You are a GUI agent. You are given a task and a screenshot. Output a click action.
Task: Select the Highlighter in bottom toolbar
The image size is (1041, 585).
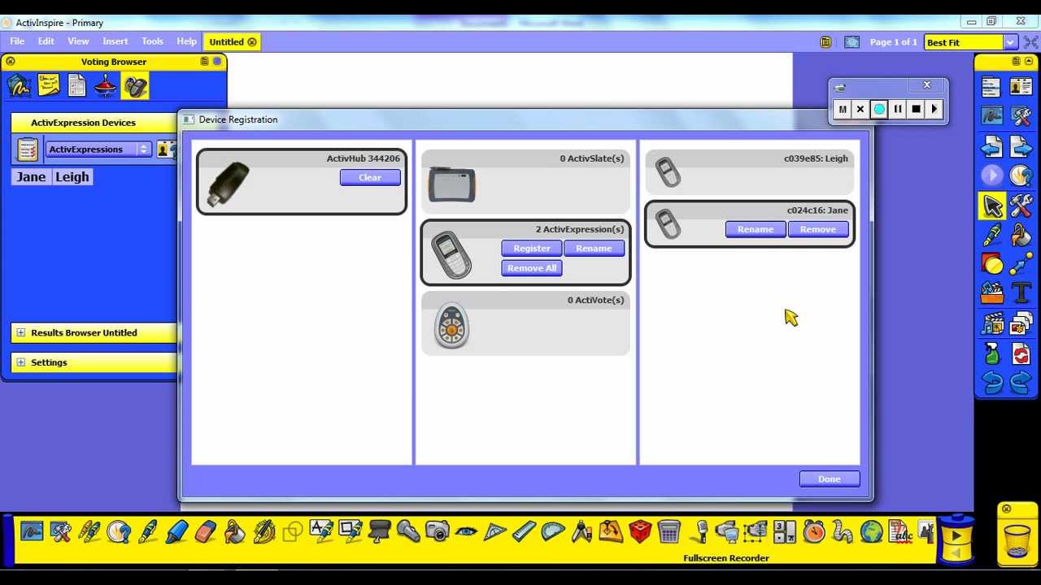click(176, 531)
